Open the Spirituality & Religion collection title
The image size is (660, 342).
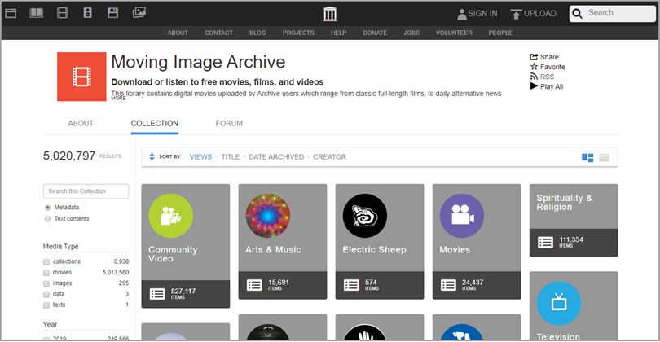(564, 202)
